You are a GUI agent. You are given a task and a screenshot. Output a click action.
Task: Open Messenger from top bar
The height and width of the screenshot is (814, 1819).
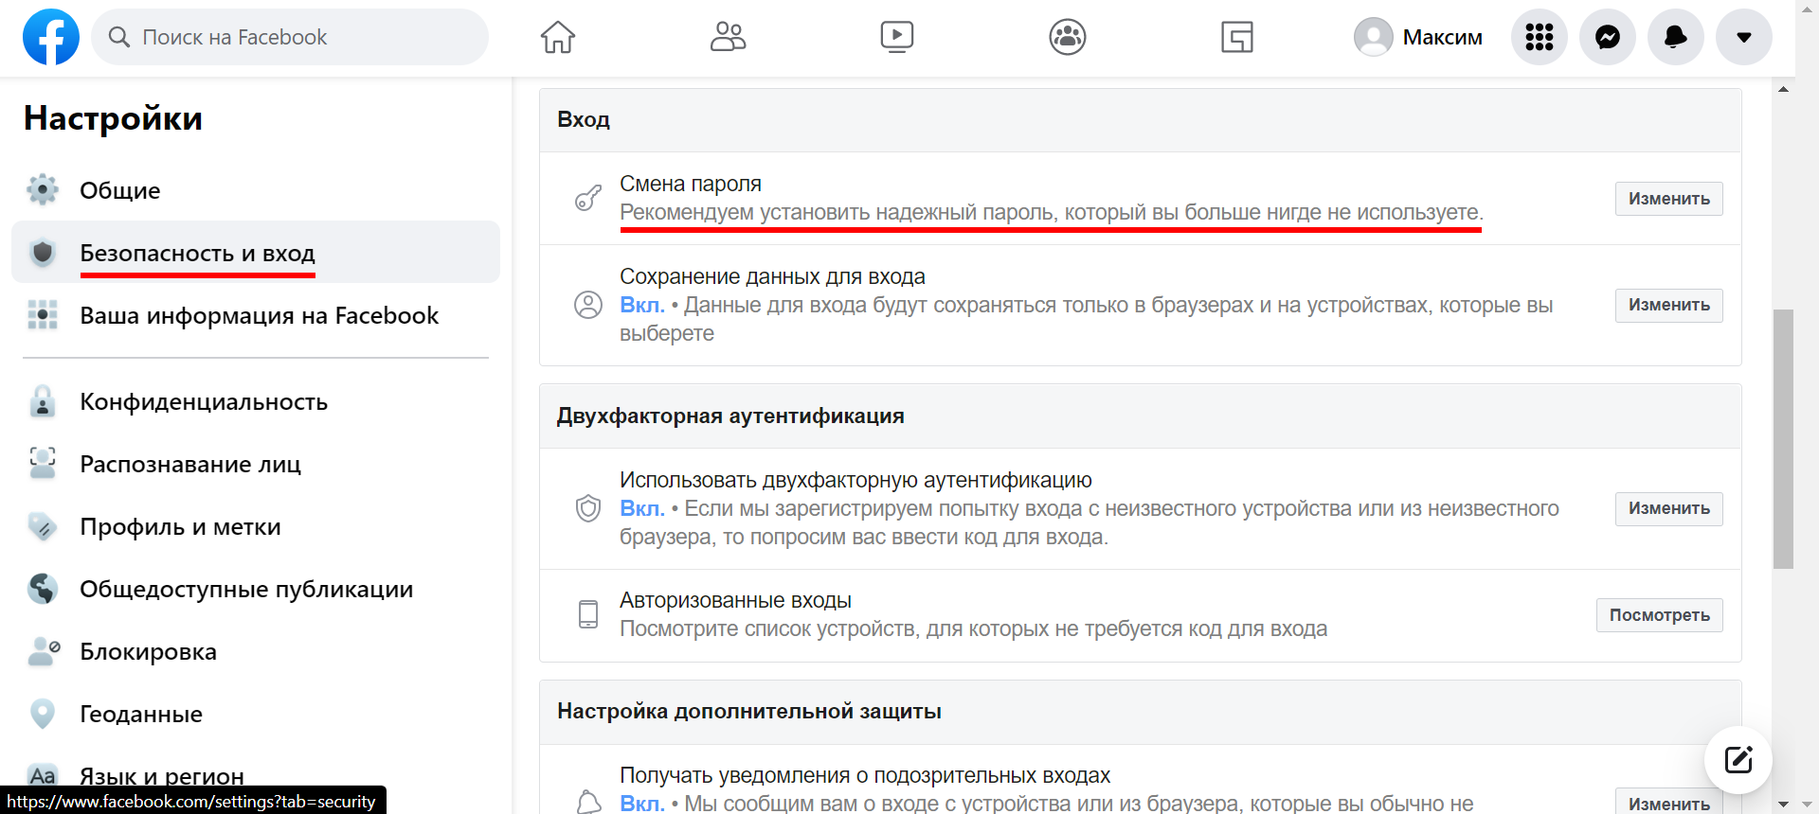click(1608, 37)
